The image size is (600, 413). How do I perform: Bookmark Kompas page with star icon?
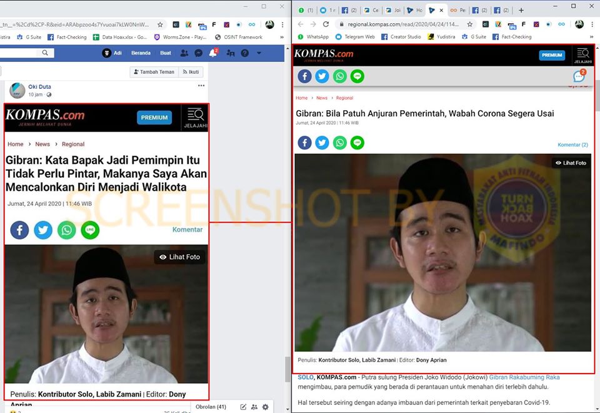click(x=469, y=24)
